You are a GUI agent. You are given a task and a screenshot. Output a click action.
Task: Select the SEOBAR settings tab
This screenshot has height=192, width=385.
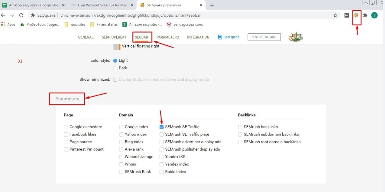click(141, 37)
